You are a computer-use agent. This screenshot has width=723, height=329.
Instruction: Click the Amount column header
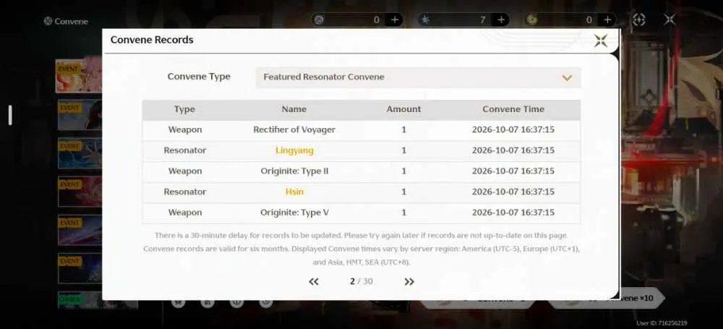click(x=404, y=109)
